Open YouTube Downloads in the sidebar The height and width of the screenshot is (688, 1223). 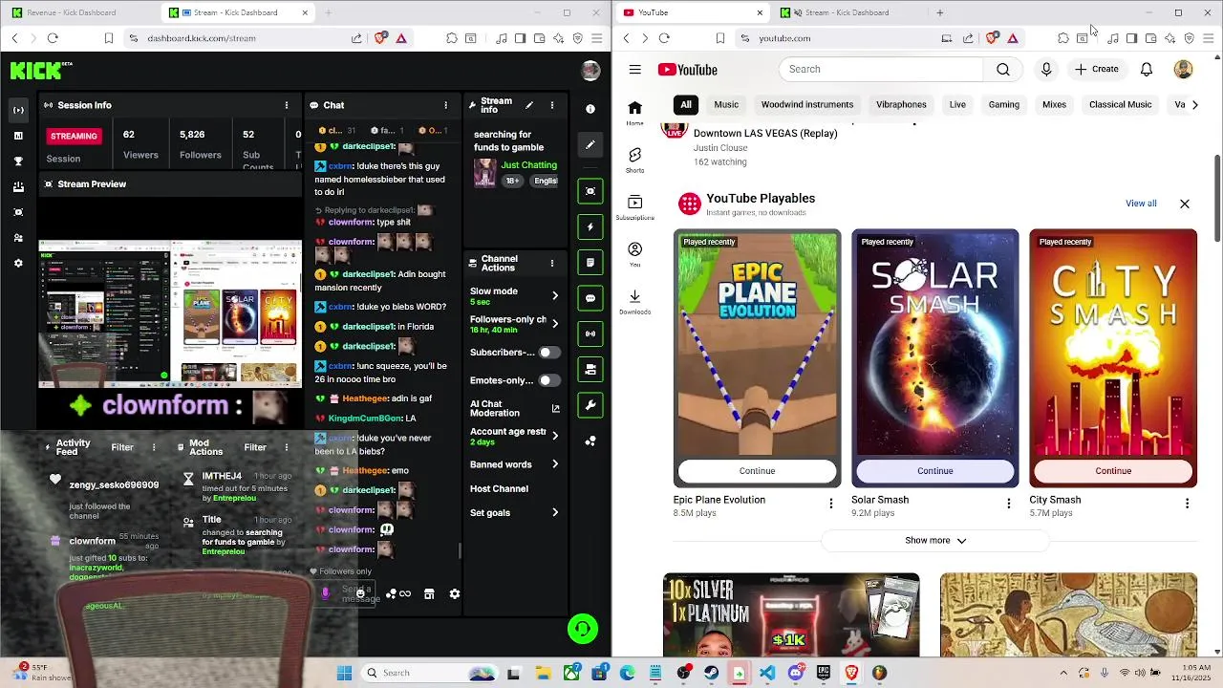tap(634, 302)
